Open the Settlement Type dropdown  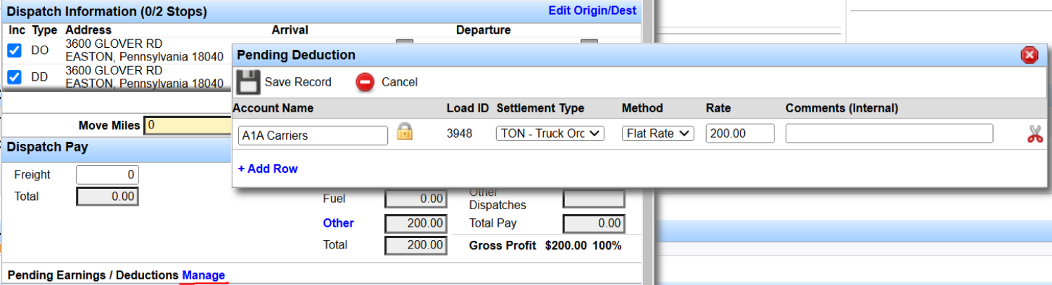pyautogui.click(x=550, y=133)
